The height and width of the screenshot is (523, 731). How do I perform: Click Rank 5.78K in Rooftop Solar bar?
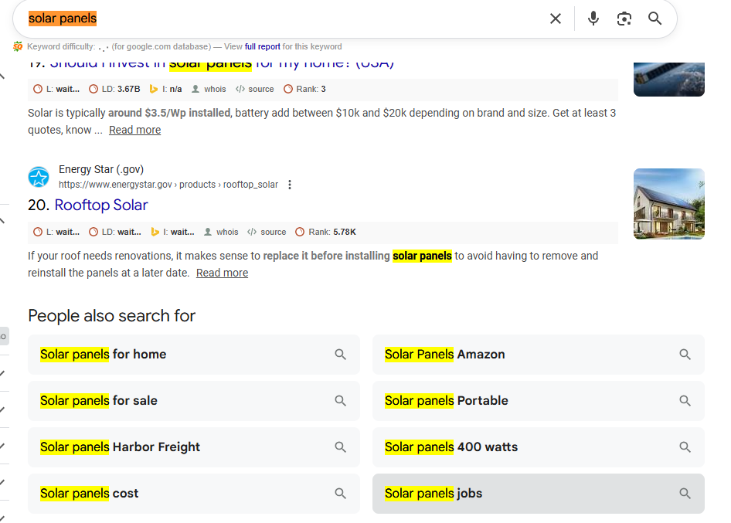pyautogui.click(x=331, y=232)
